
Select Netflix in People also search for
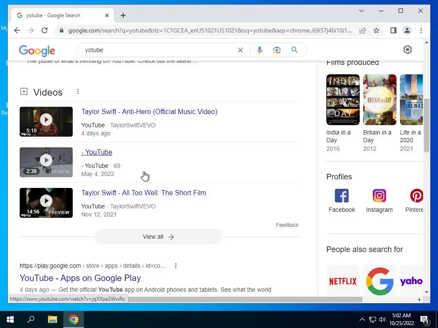[343, 281]
